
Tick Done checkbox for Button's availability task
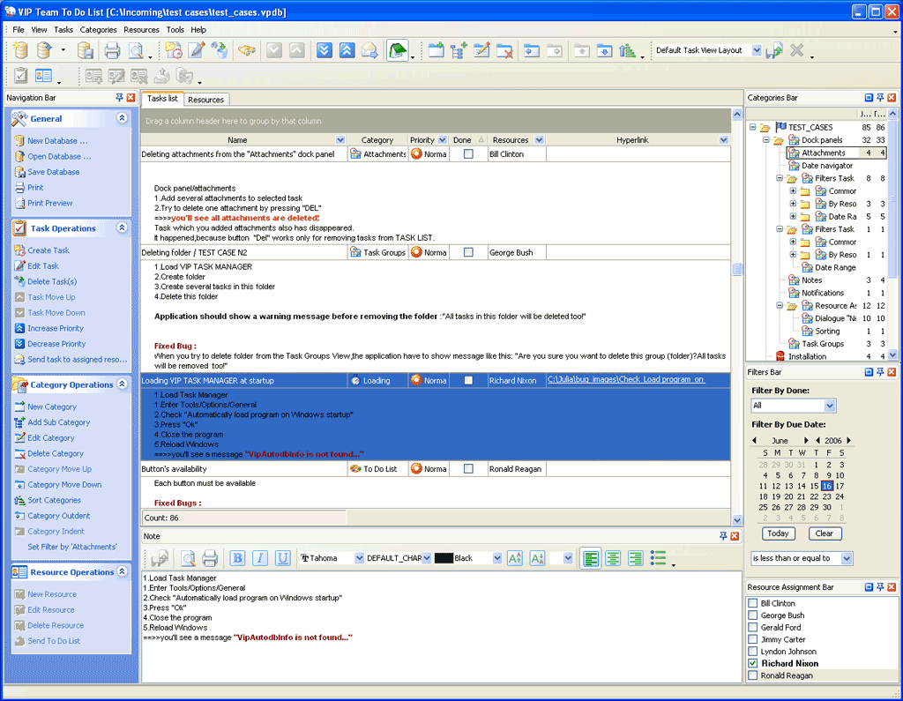click(468, 469)
